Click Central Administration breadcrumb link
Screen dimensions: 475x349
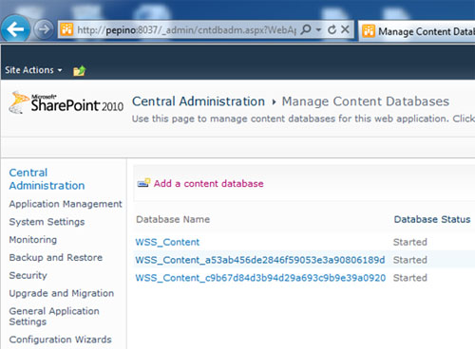tap(199, 101)
